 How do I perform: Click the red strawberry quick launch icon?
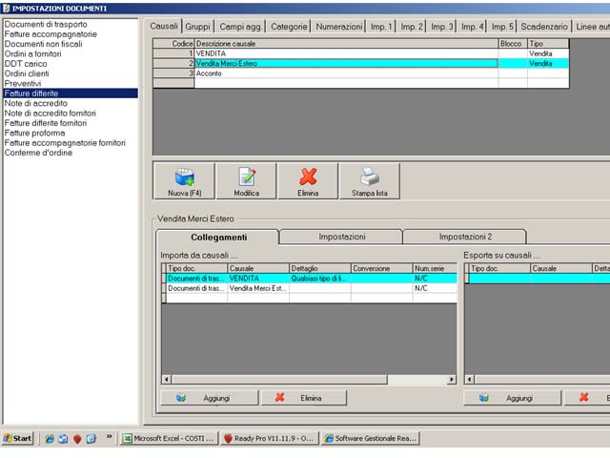[77, 439]
